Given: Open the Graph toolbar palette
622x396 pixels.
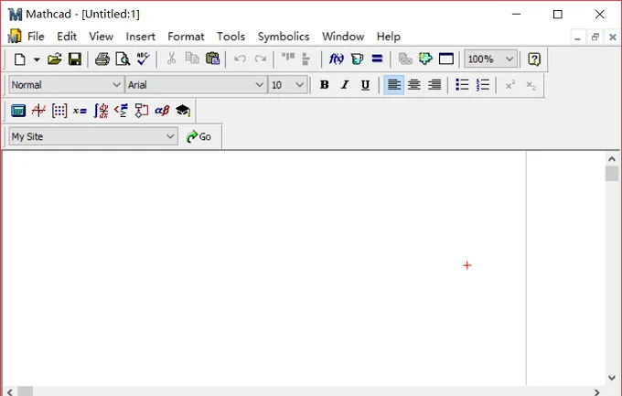Looking at the screenshot, I should (x=38, y=111).
